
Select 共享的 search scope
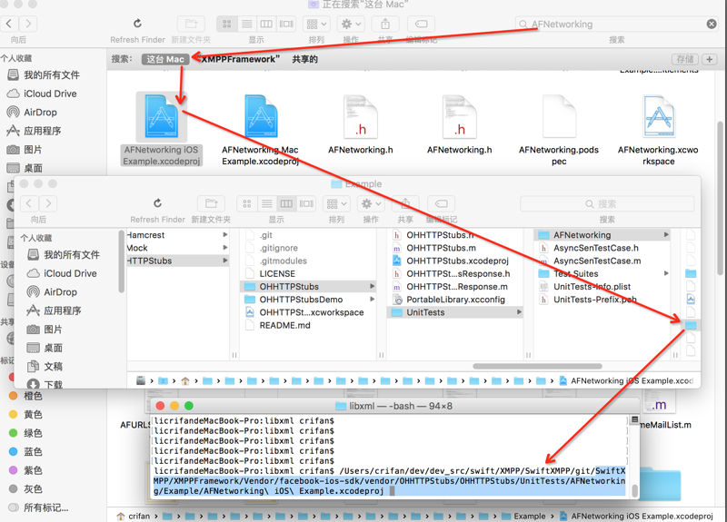[x=304, y=59]
